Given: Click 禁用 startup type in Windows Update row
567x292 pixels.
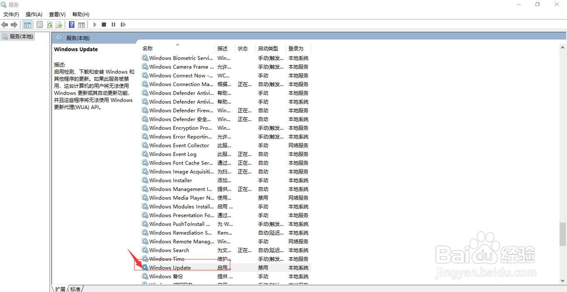Looking at the screenshot, I should pyautogui.click(x=263, y=268).
